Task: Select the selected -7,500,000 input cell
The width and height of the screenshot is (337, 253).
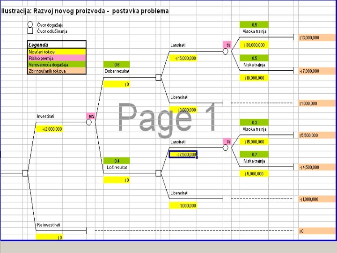Action: tap(183, 155)
